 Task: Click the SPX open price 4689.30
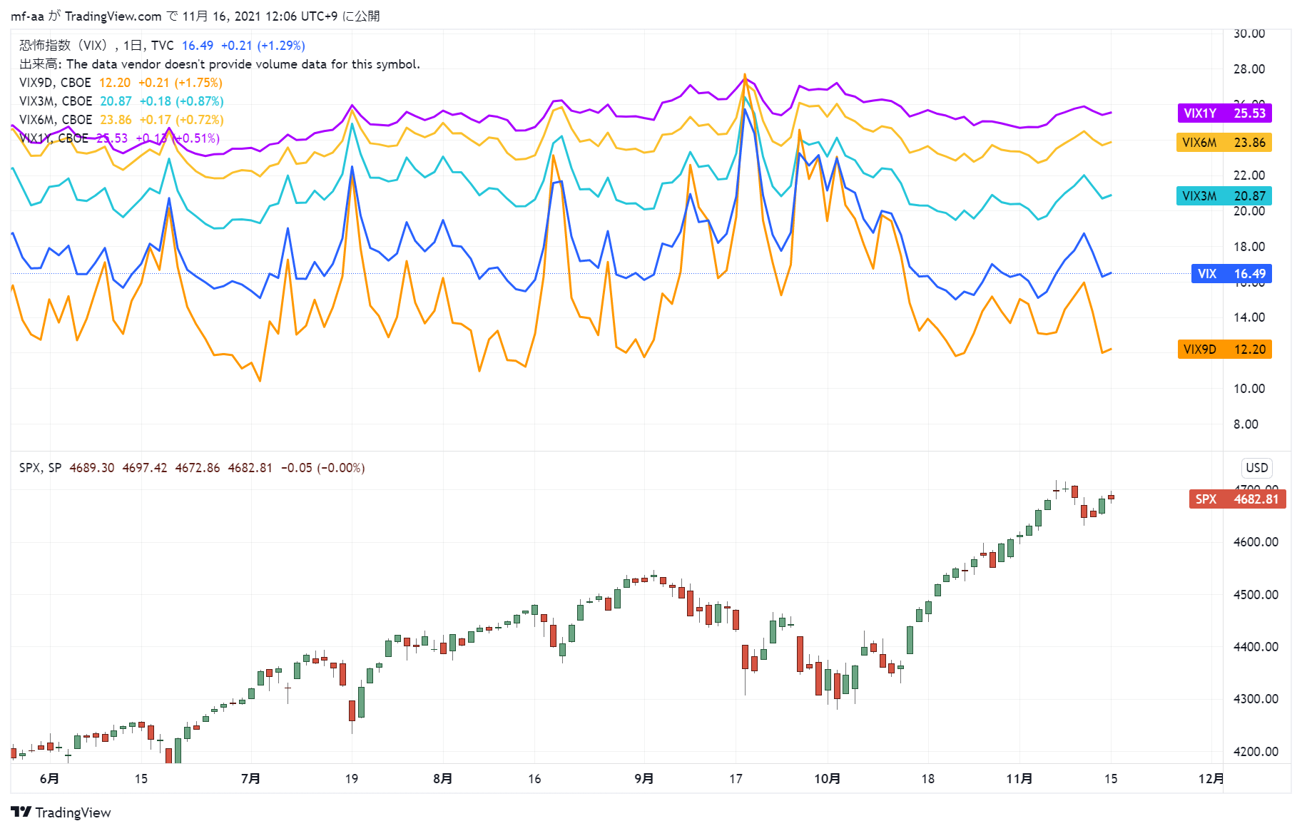[91, 468]
